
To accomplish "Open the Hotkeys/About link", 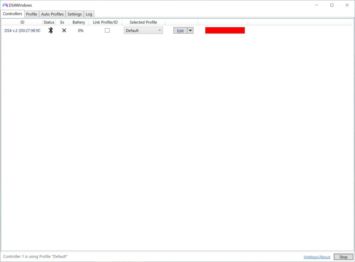I will tap(317, 257).
